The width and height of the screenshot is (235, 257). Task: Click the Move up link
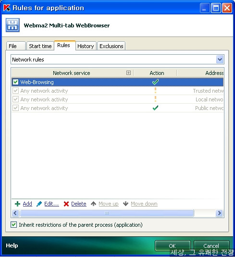coord(109,204)
